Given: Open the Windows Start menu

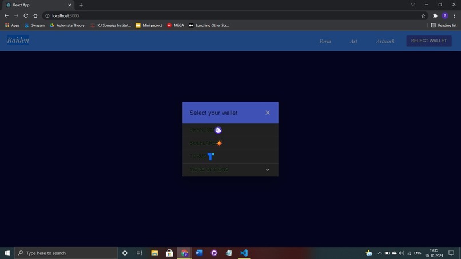Looking at the screenshot, I should tap(7, 253).
